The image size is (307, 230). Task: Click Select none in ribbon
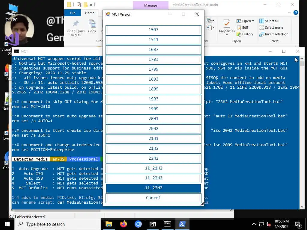tap(271, 28)
